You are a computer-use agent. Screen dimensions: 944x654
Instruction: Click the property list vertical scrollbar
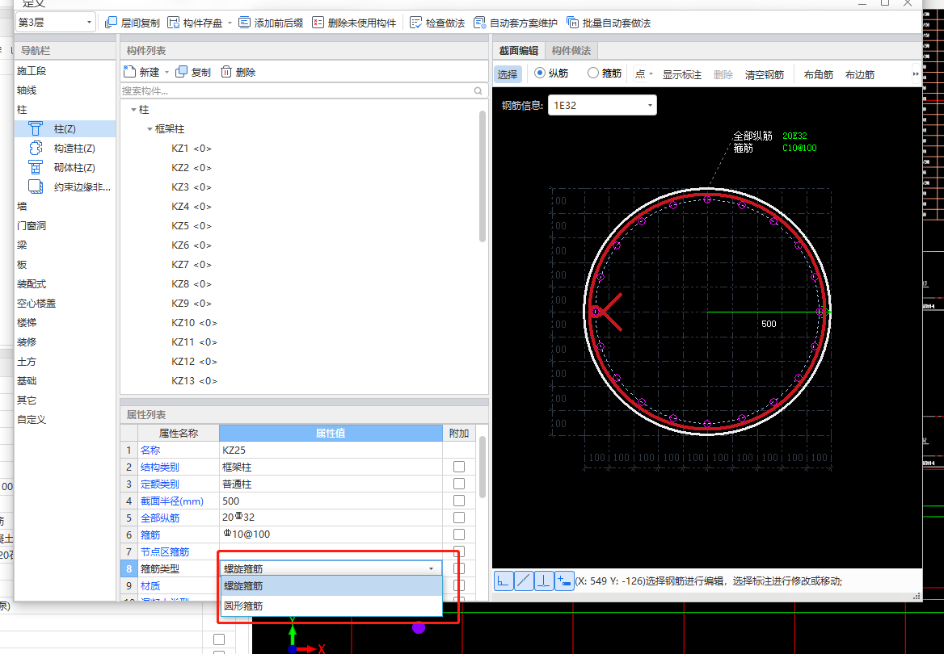pyautogui.click(x=483, y=467)
